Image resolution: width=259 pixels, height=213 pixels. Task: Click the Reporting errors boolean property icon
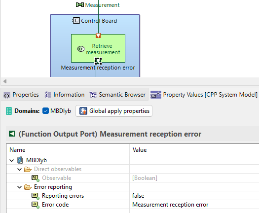pos(36,196)
